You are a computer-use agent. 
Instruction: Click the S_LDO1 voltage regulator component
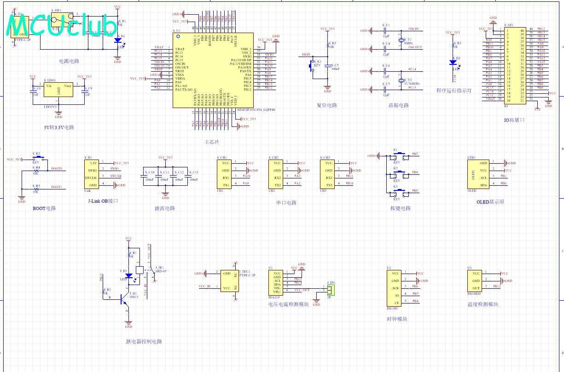coord(58,90)
